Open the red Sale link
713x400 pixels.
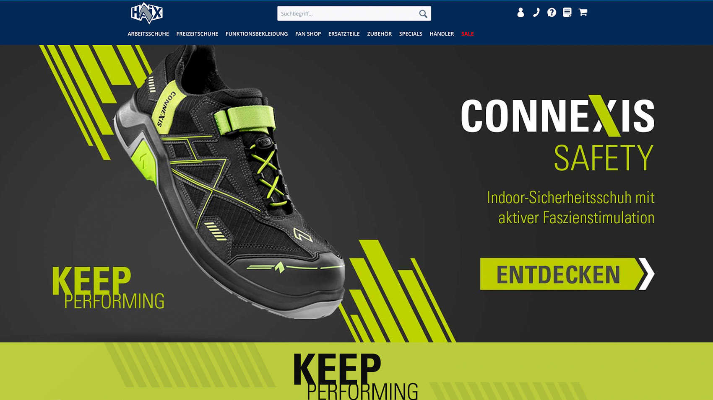click(x=467, y=34)
